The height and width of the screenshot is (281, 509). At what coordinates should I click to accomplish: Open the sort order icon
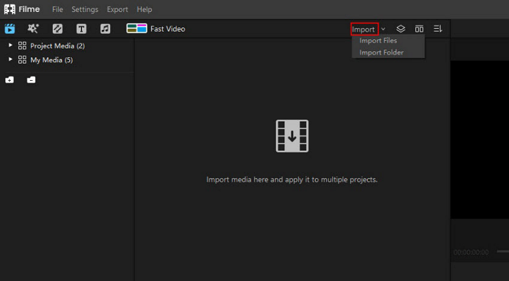(x=438, y=29)
